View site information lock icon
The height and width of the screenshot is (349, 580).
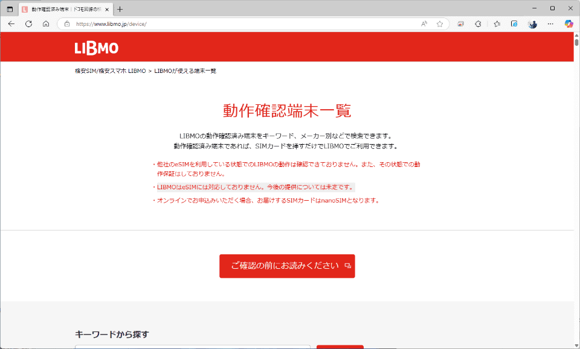[x=67, y=24]
